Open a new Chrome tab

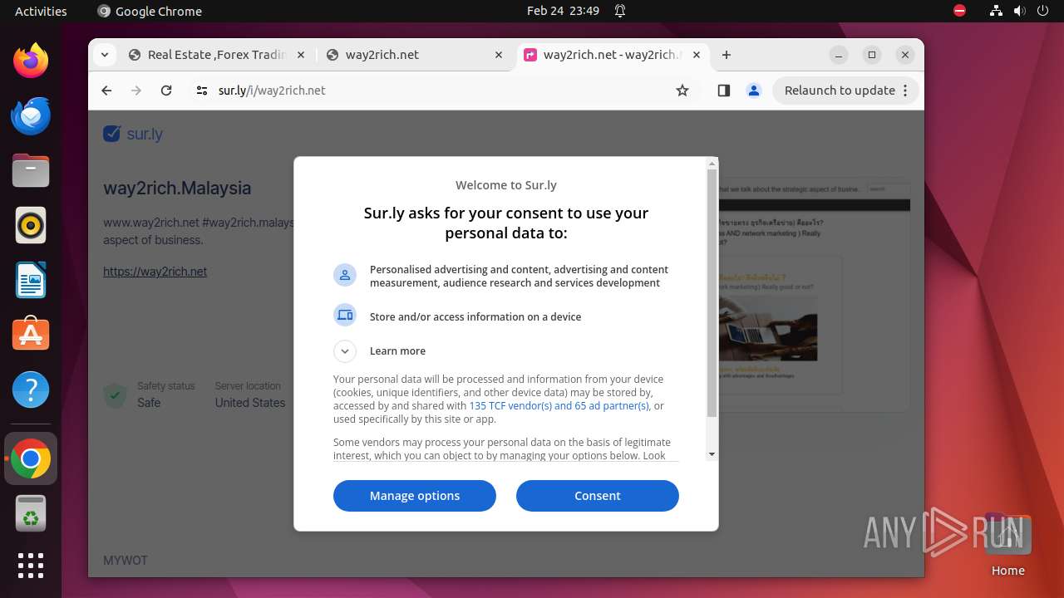coord(727,55)
